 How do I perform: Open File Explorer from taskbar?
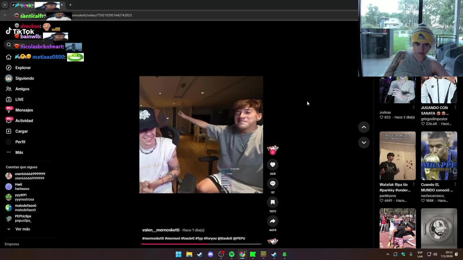(189, 255)
